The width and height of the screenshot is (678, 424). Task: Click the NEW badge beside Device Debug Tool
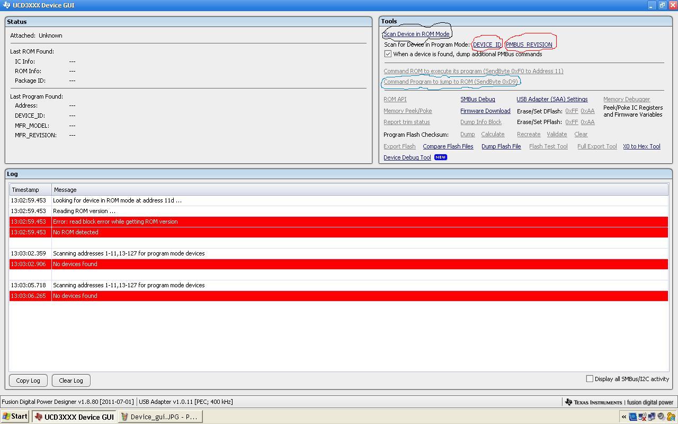[x=441, y=157]
